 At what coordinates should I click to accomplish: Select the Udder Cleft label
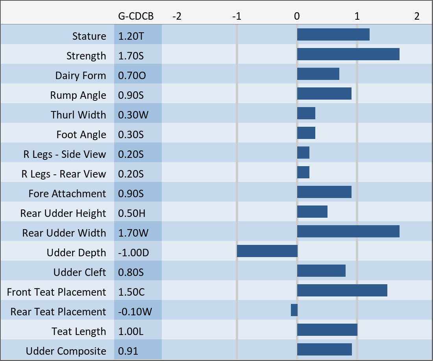click(x=80, y=272)
